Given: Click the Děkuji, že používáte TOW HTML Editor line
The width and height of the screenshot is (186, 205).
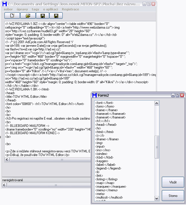Looking at the screenshot, I should click(x=37, y=155).
